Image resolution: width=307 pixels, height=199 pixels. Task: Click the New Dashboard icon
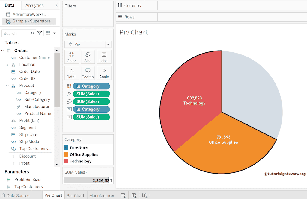tap(134, 195)
